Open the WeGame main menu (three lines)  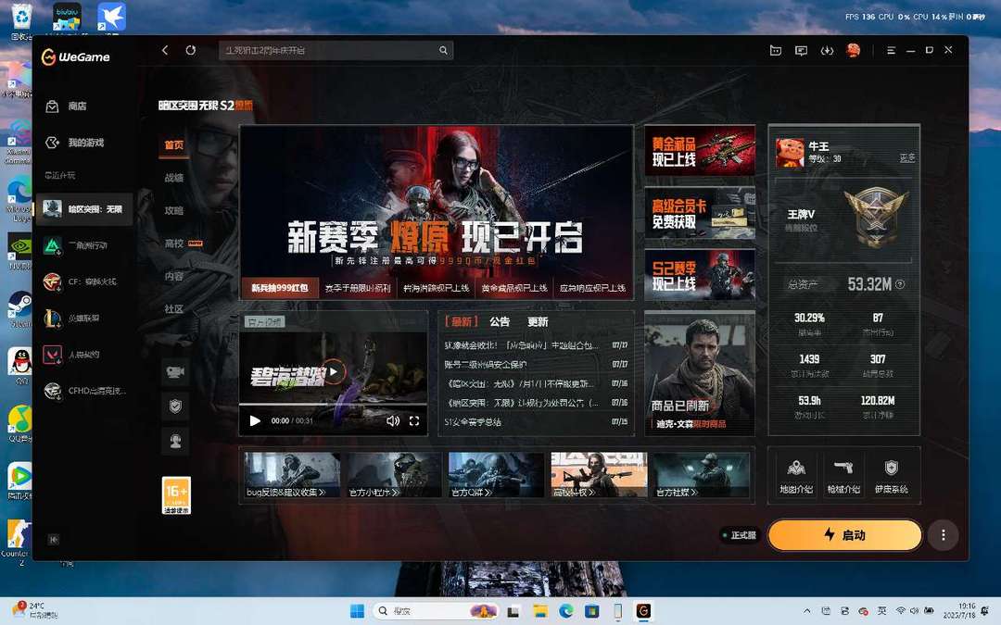coord(892,50)
